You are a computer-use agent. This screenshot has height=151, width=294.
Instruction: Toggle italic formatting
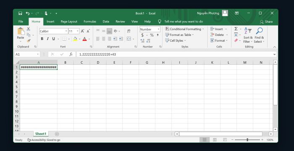[x=47, y=39]
